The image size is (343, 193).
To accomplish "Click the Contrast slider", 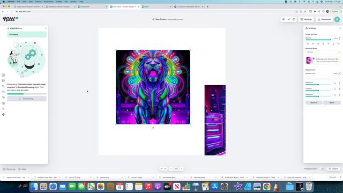I will 318,91.
